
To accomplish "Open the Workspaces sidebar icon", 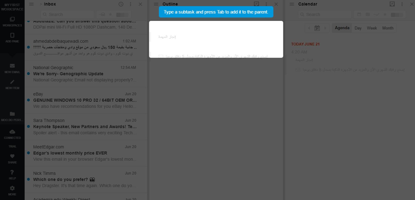I will tap(12, 19).
